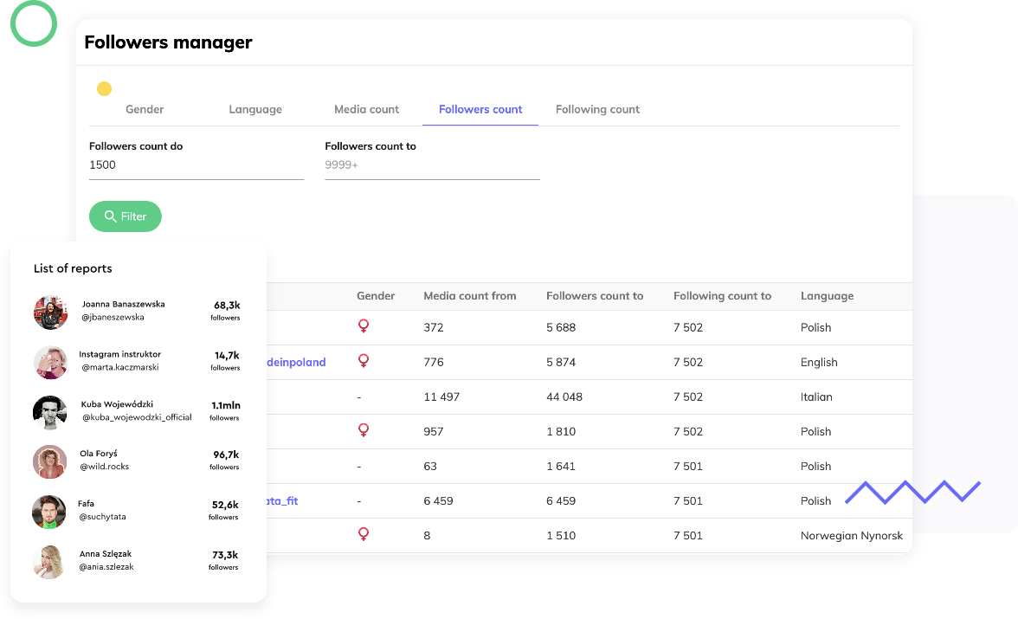Select the followers count cell 5 688
This screenshot has height=619, width=1018.
(x=561, y=327)
